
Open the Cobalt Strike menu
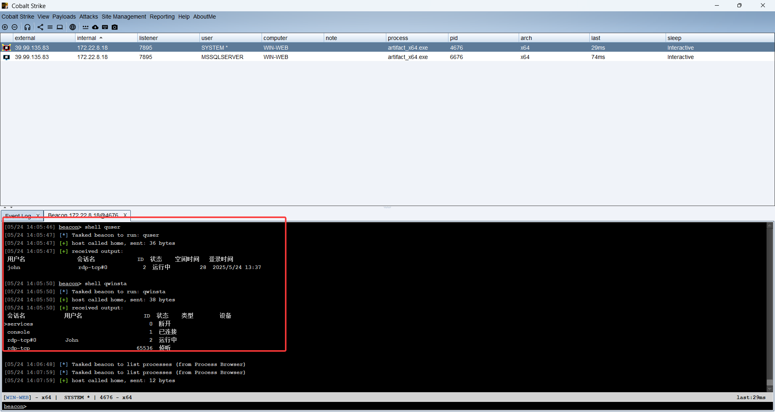coord(18,17)
